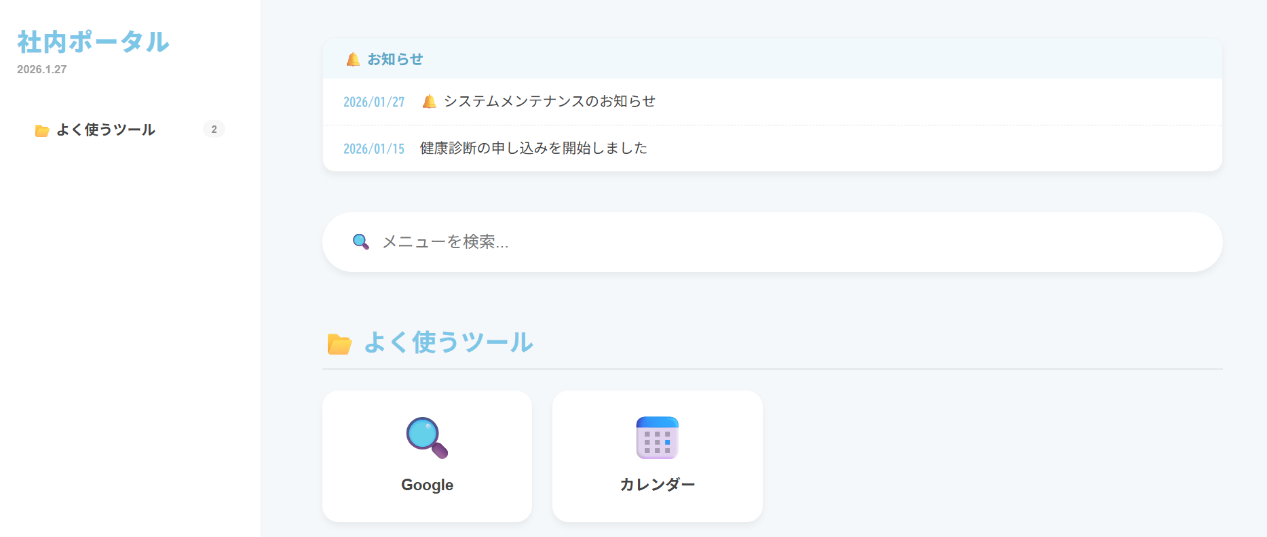Open the システムメンテナンスのお知らせ notice
Screen dimensions: 1267x537
[549, 102]
